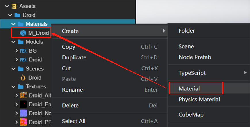Click the M_Droid material sphere icon
250x127 pixels.
click(23, 33)
